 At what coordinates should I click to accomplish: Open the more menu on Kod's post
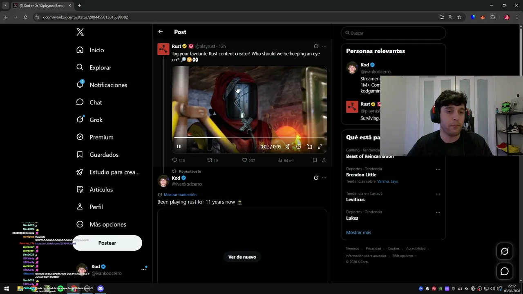[324, 178]
